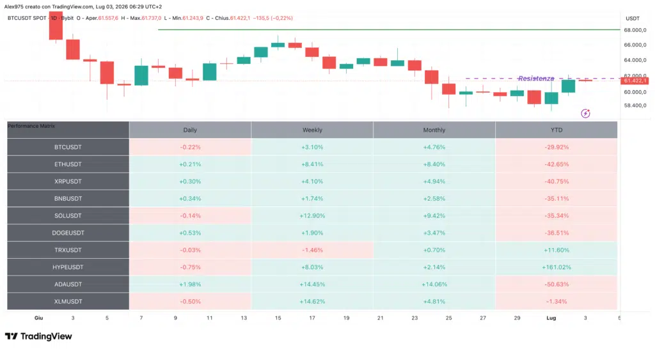Click the 64.000,0 price axis label
The image size is (655, 349).
tap(635, 60)
